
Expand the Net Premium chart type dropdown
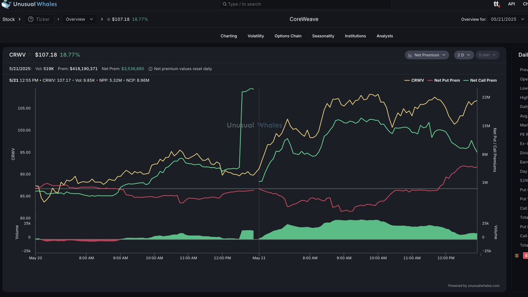[427, 55]
